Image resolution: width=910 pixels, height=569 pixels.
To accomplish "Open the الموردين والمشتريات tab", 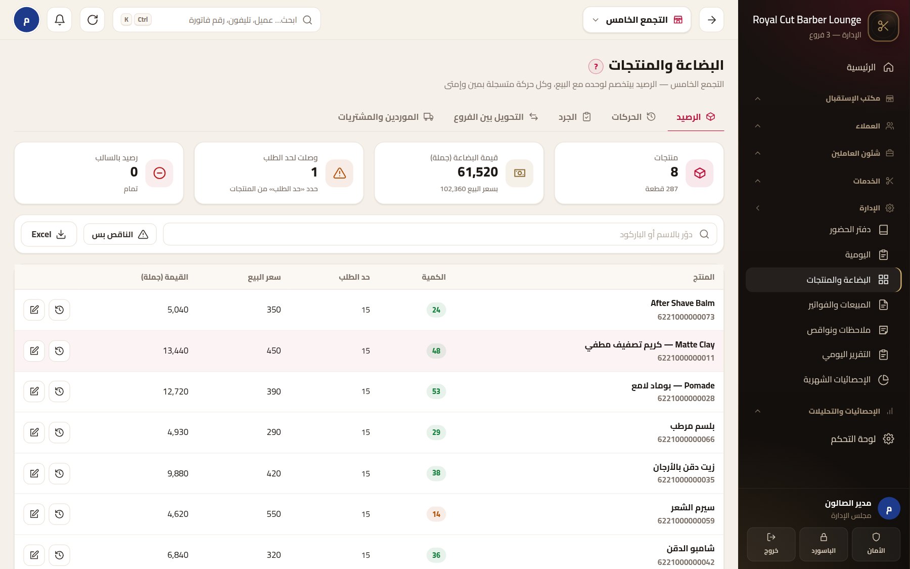I will pyautogui.click(x=385, y=117).
